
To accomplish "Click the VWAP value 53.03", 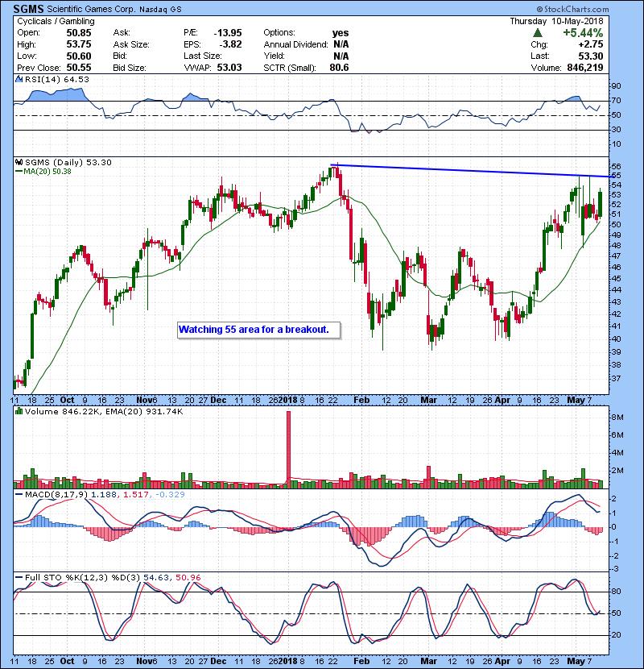I will tap(229, 68).
